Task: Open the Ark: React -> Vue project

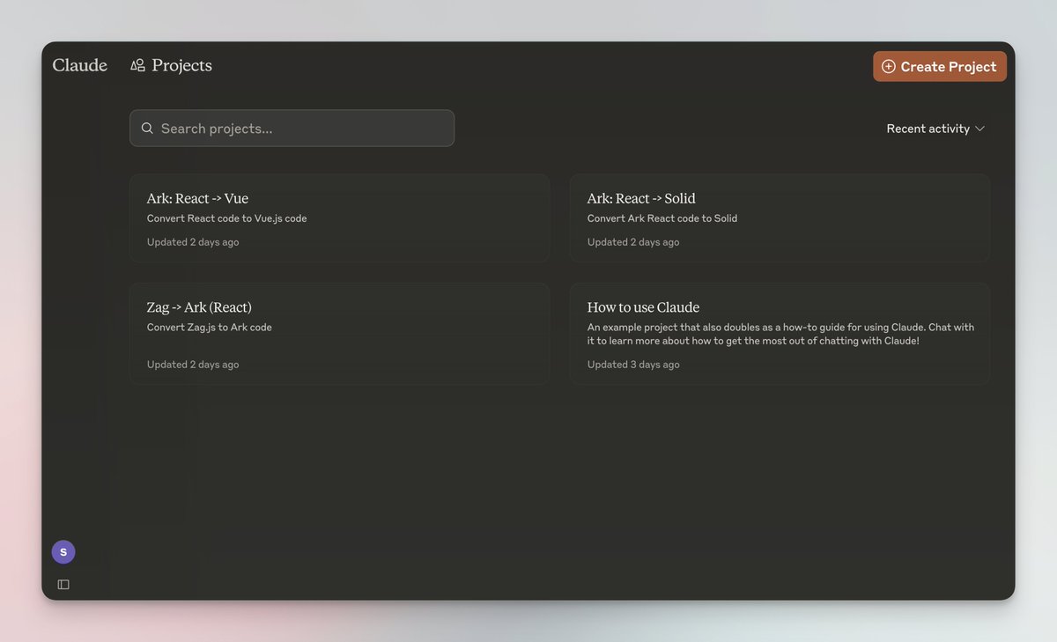Action: (339, 218)
